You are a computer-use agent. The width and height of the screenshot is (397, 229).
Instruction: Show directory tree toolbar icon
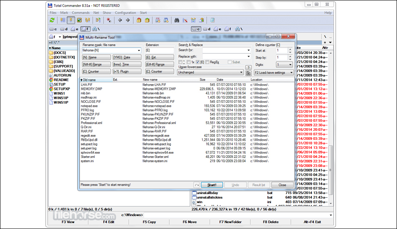coord(88,20)
